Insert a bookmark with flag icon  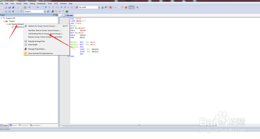pyautogui.click(x=46, y=7)
